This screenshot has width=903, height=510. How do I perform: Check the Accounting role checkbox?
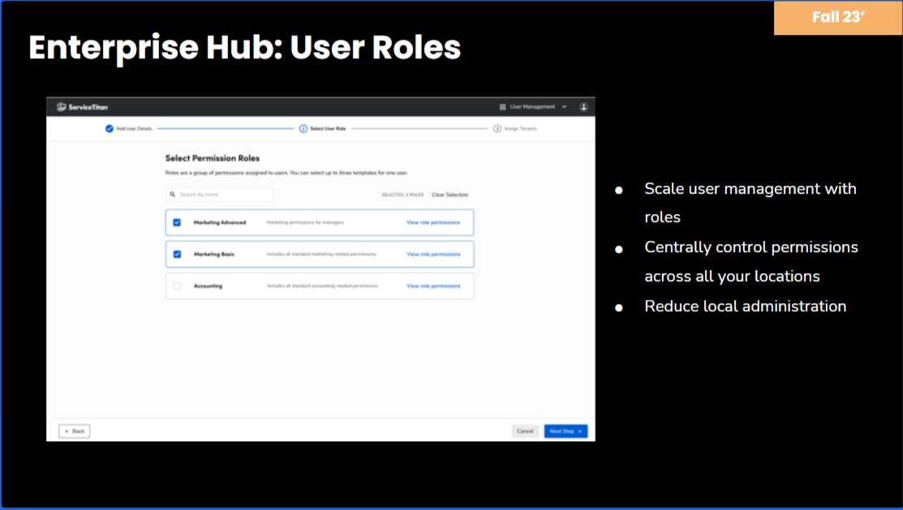pos(178,286)
